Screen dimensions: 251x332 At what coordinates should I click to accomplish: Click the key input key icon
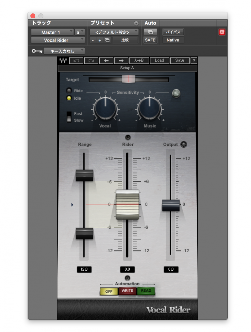click(37, 51)
